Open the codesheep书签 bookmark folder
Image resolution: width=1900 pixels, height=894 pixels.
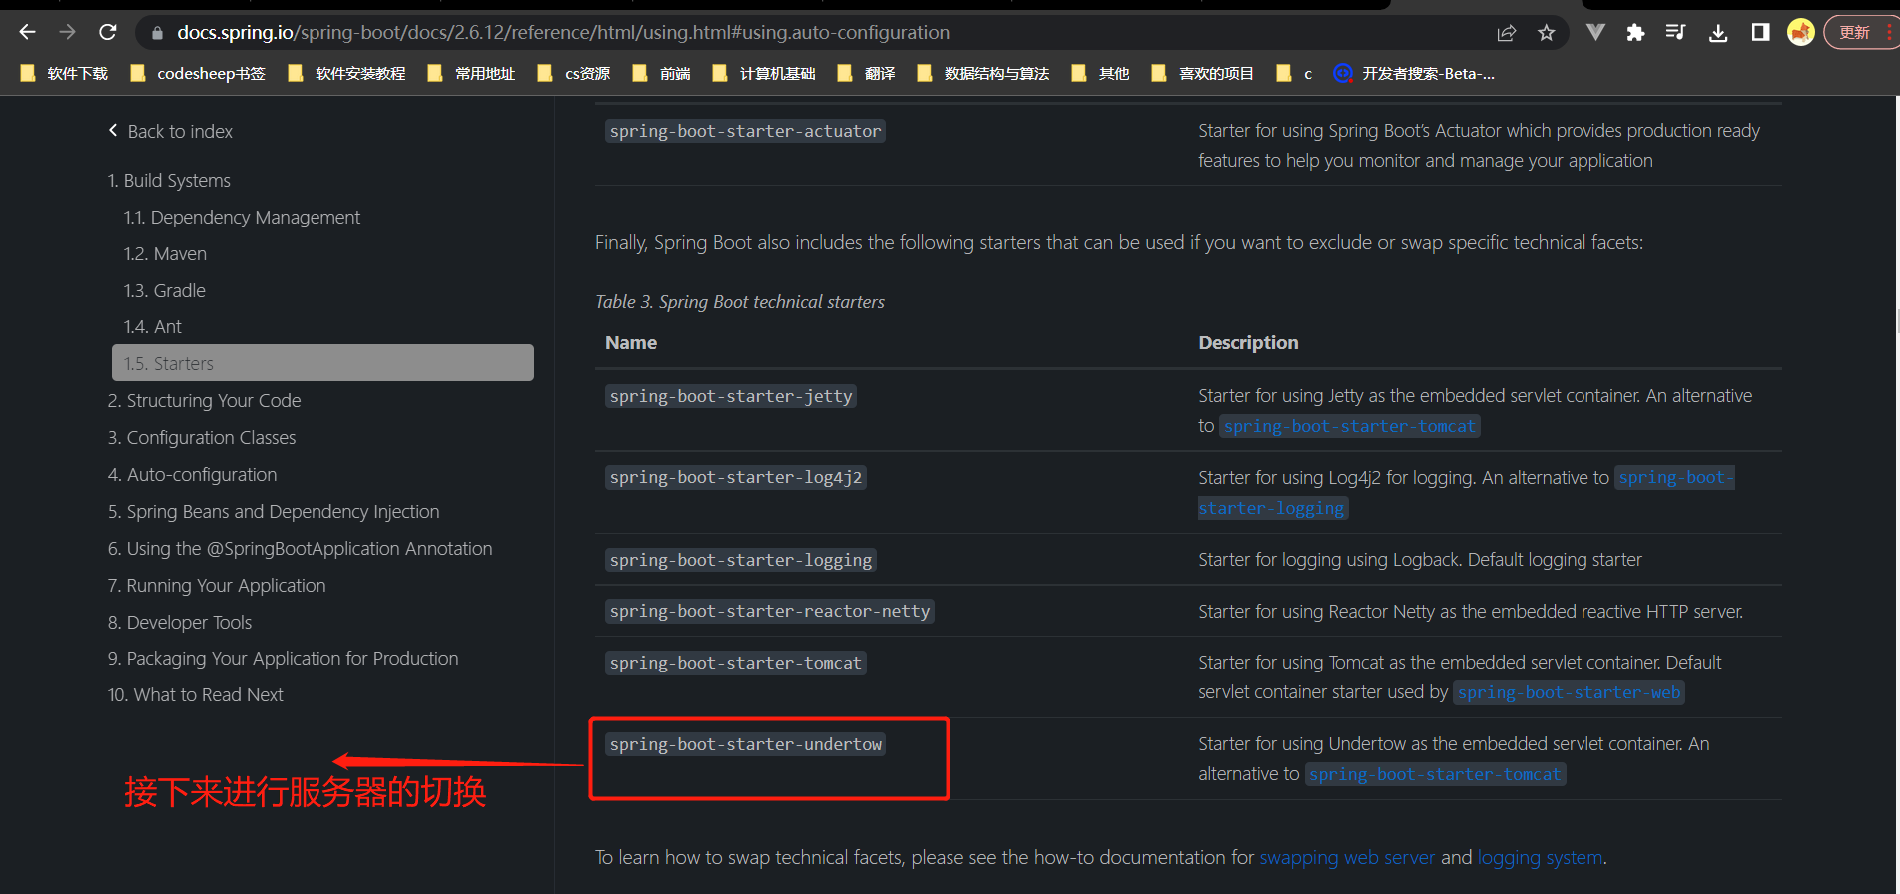coord(198,73)
